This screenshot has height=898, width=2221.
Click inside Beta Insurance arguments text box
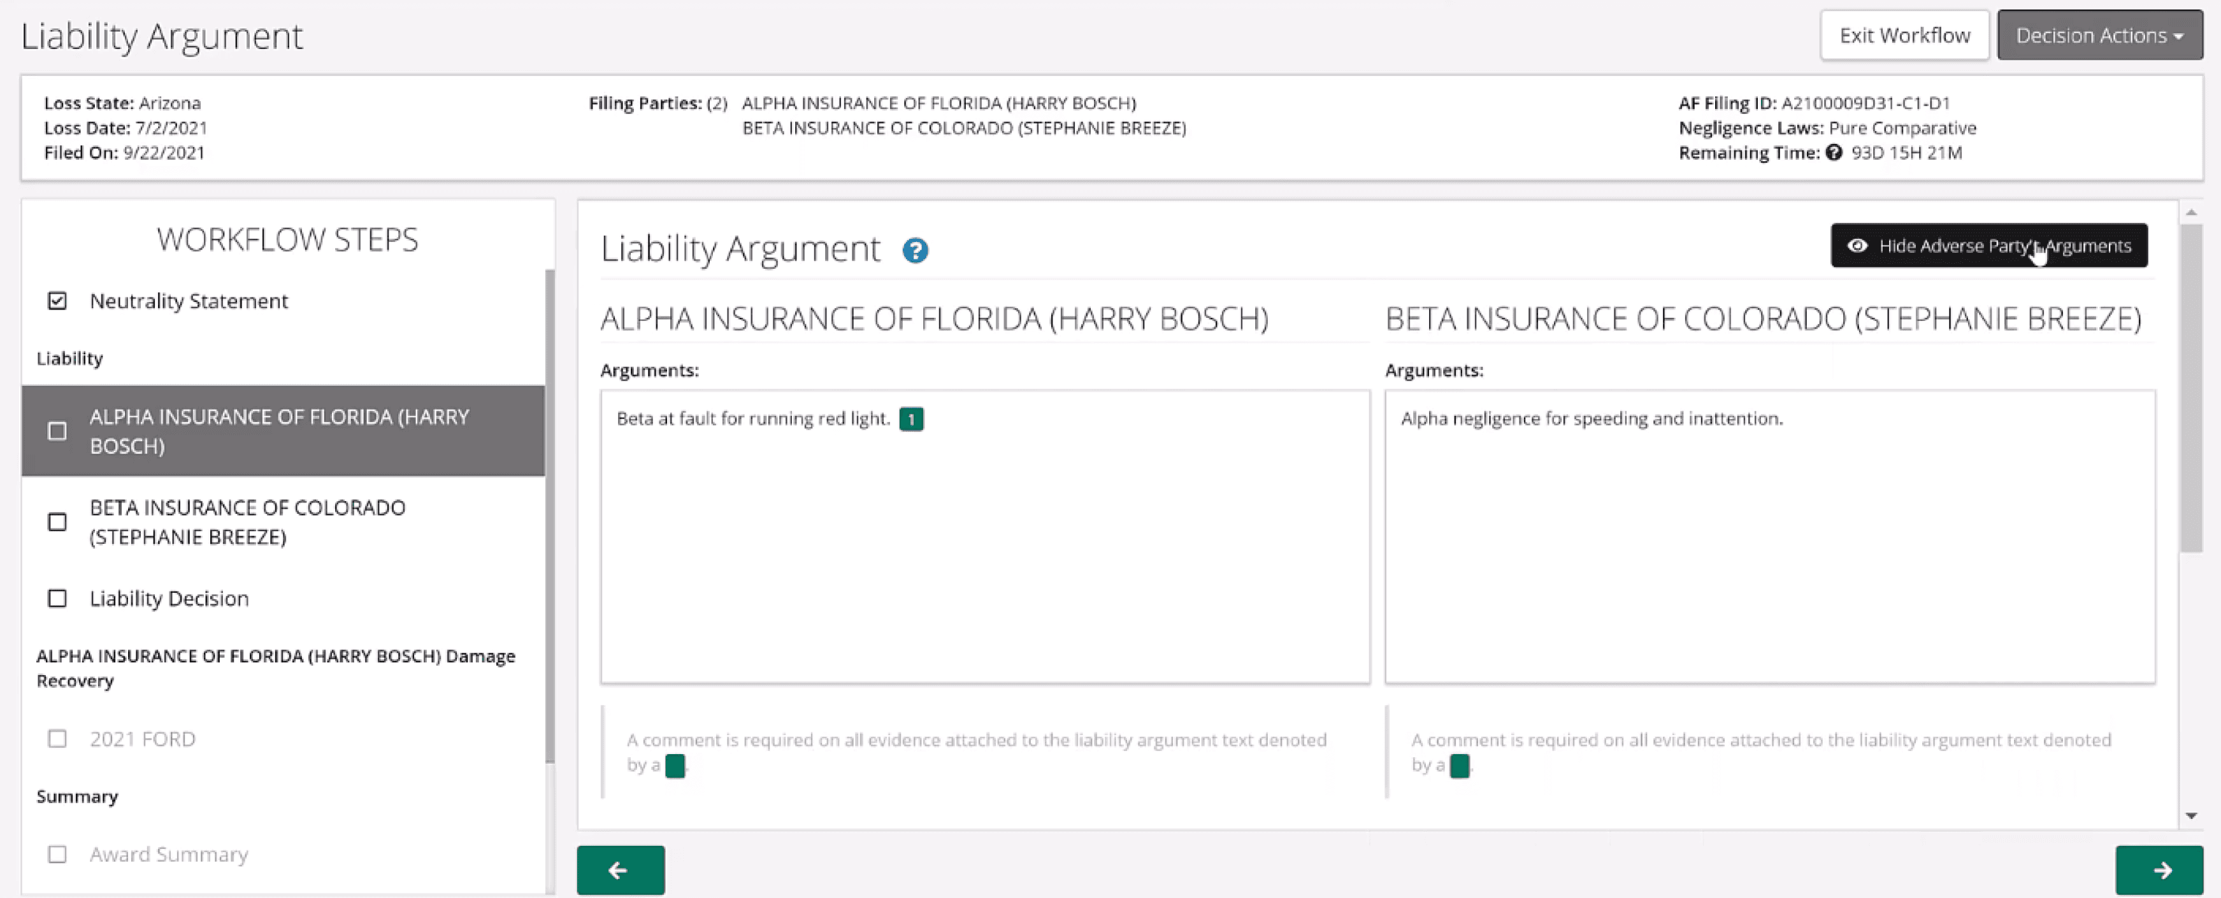(1769, 552)
